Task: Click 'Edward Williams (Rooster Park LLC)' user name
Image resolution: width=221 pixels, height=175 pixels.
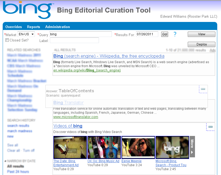Action: click(x=189, y=16)
